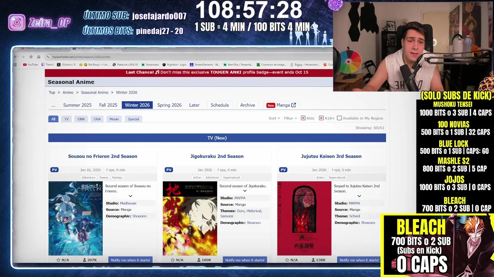
Task: Toggle the R18+ exclusion checkbox
Action: [x=321, y=118]
